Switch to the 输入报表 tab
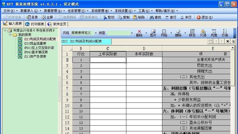Screen dimensions: 238x134 tap(13, 24)
